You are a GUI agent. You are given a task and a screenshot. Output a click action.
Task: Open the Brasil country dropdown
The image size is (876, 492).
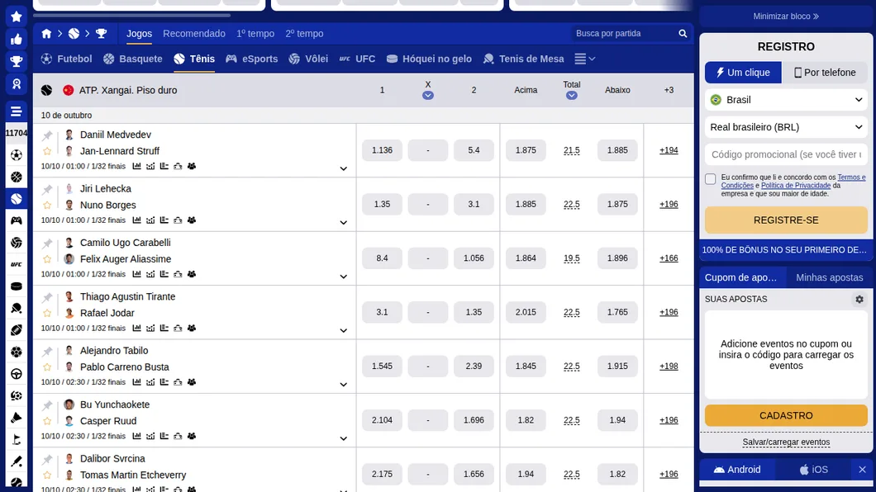pos(786,100)
